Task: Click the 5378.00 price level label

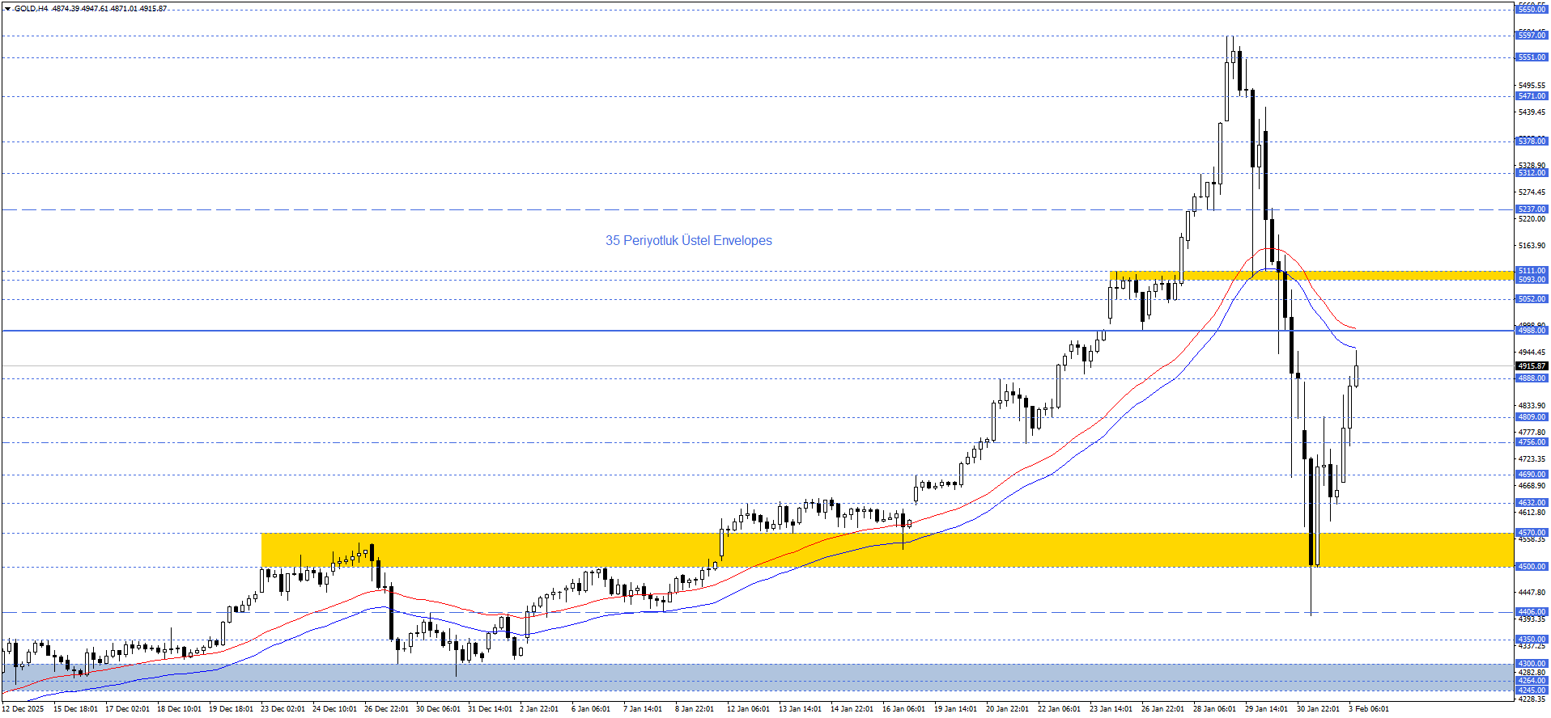Action: pos(1532,141)
